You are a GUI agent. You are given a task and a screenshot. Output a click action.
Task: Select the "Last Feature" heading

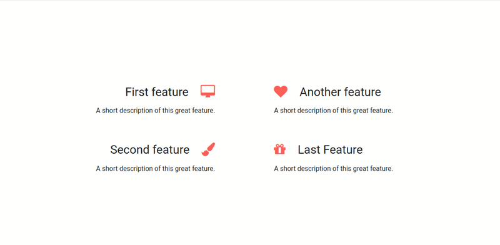pos(330,149)
